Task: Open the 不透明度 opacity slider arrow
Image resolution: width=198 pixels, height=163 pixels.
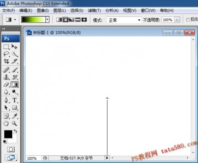Action: (177, 20)
